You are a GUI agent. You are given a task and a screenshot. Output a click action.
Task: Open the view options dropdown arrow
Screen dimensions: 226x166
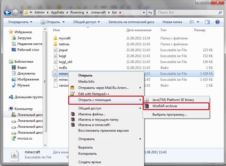click(198, 22)
